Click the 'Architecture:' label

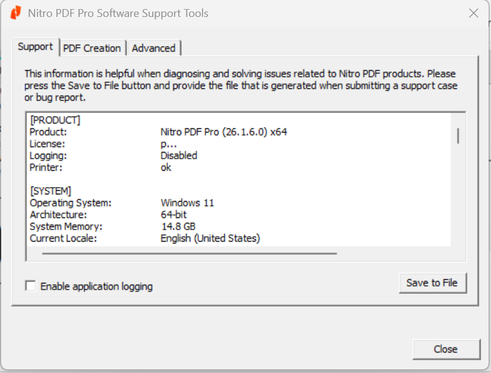point(58,215)
